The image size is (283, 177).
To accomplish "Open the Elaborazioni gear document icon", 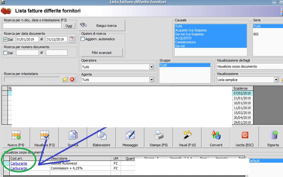I will click(x=102, y=135).
